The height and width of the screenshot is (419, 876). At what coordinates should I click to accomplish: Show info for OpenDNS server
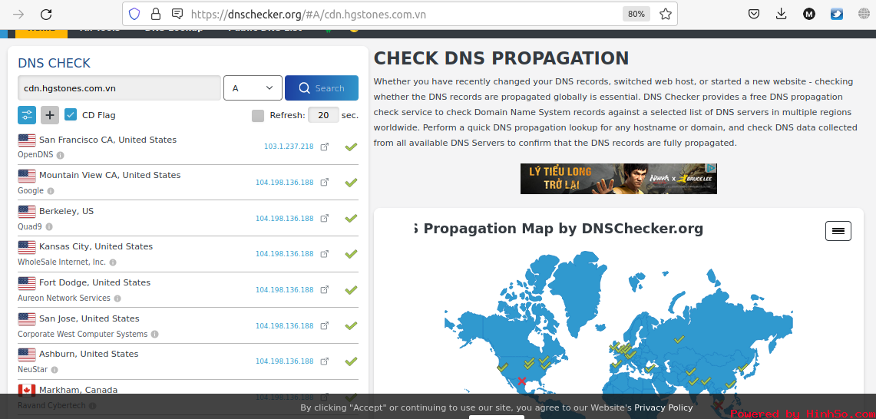tap(61, 155)
